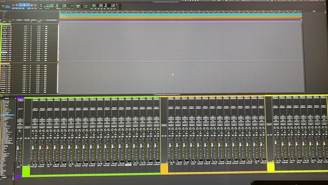
Task: Mute the PiccoloLgt mixer channel
Action: (x=36, y=138)
